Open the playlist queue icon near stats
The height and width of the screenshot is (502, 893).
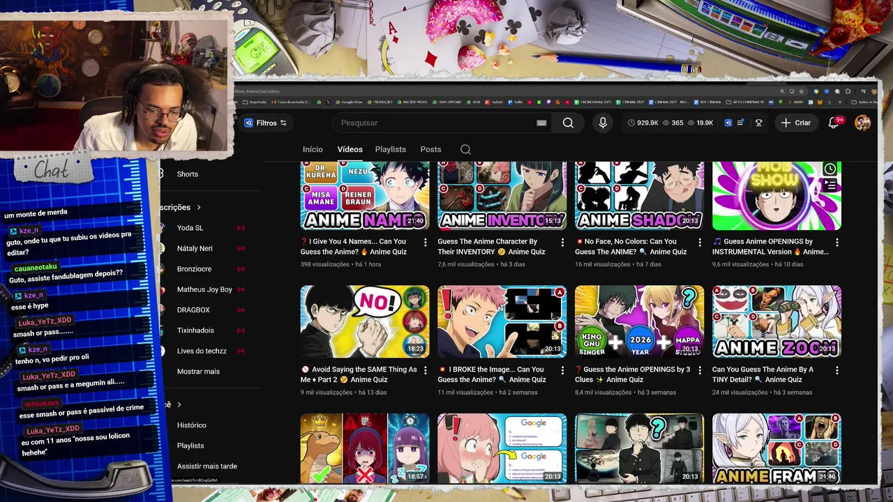tap(740, 123)
